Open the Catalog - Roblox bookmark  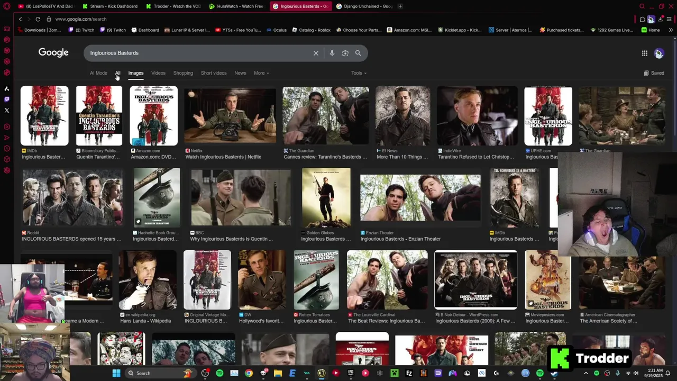(310, 30)
